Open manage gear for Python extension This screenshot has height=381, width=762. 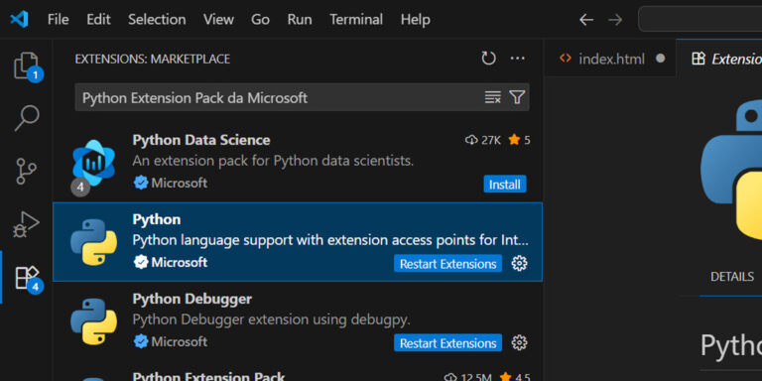pos(520,263)
